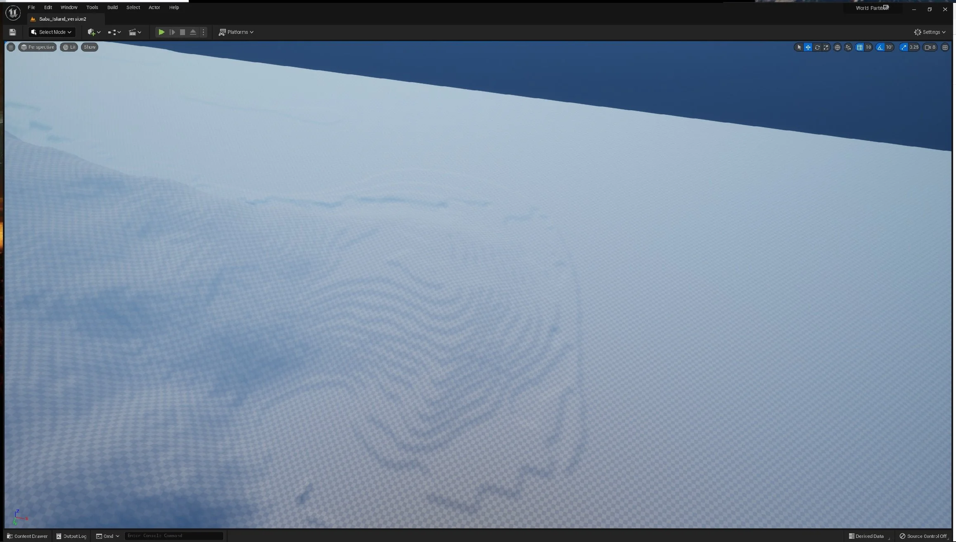Image resolution: width=956 pixels, height=542 pixels.
Task: Open the Settings dropdown
Action: [x=930, y=32]
